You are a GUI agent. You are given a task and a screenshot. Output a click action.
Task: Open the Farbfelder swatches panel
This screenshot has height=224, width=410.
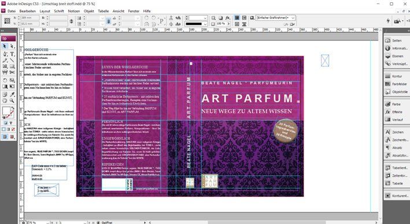(396, 84)
